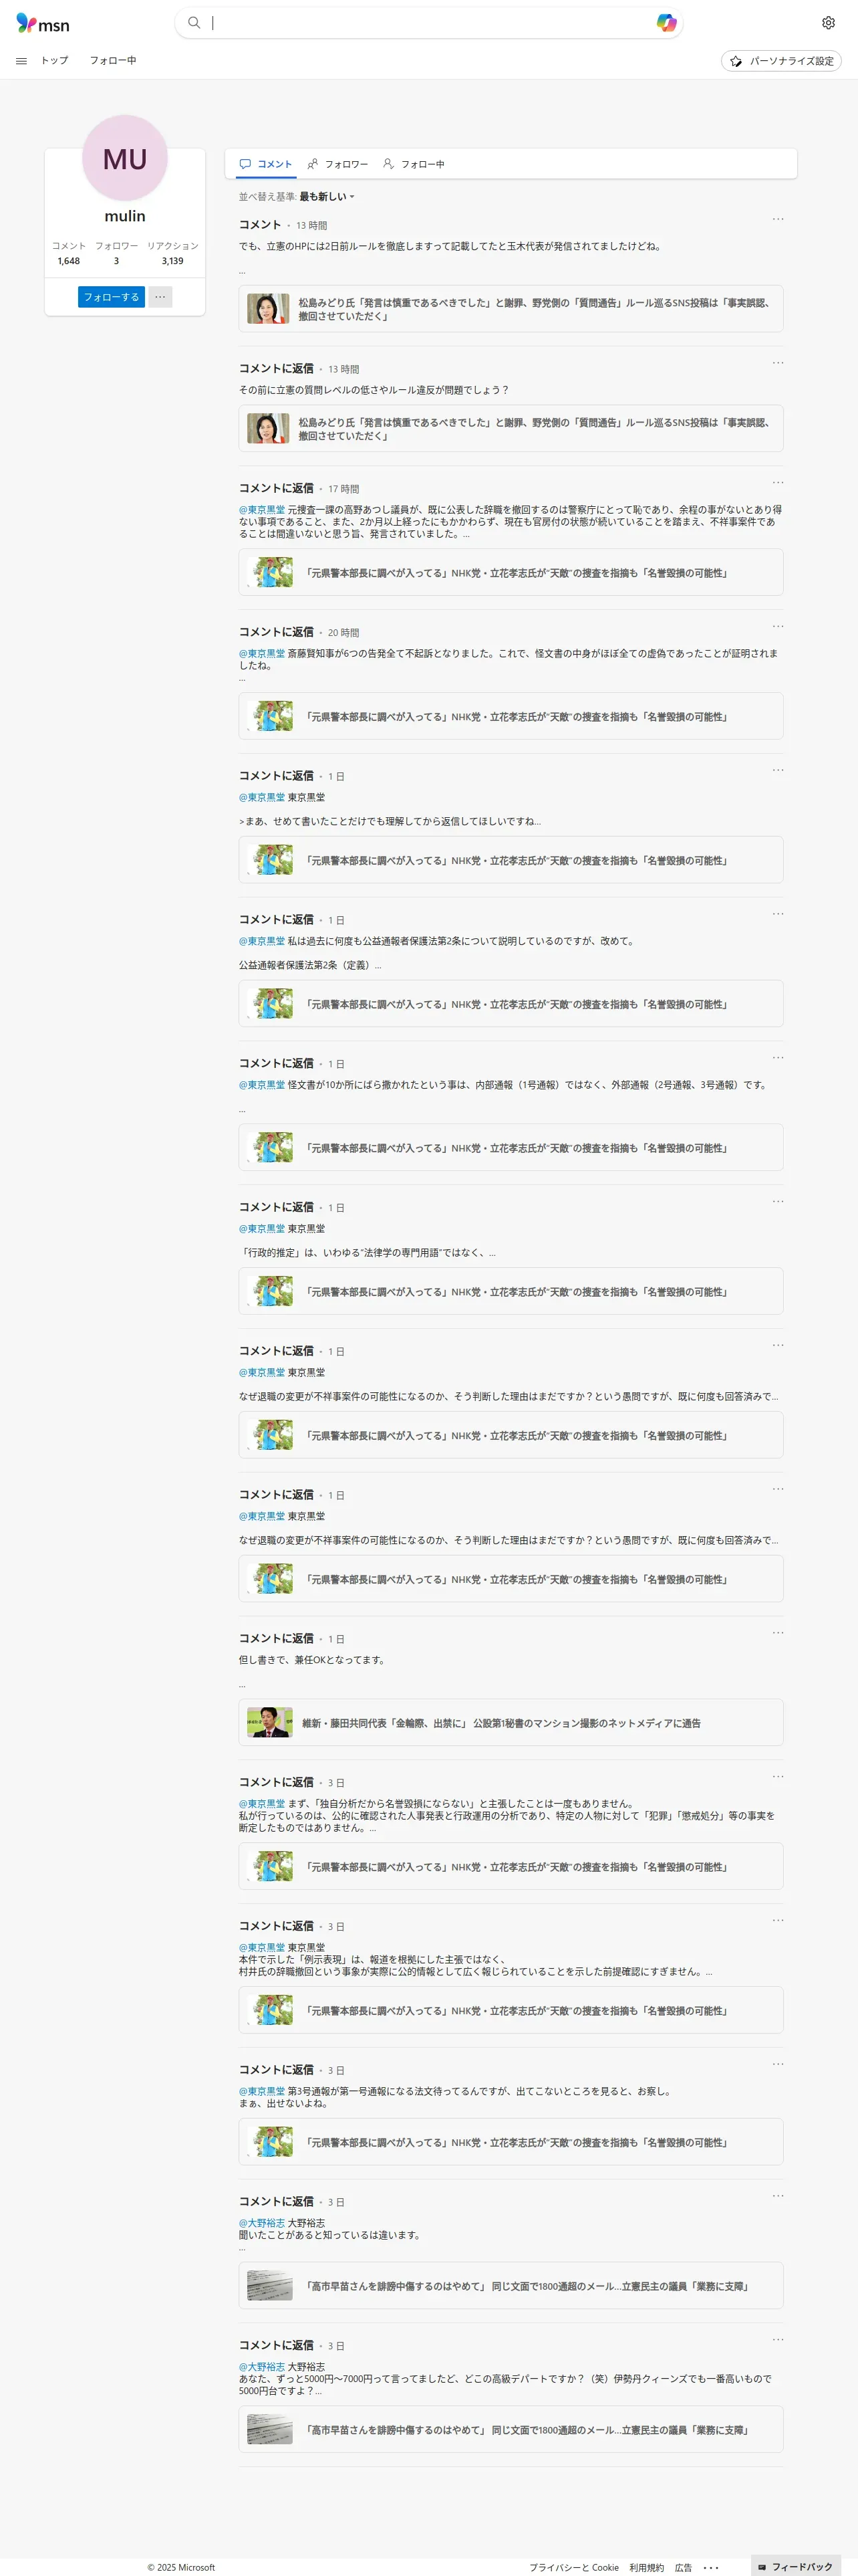Click the @大野裕志 mention in 伊勢丹クィーンズ reply
Viewport: 858px width, 2576px height.
(262, 2367)
